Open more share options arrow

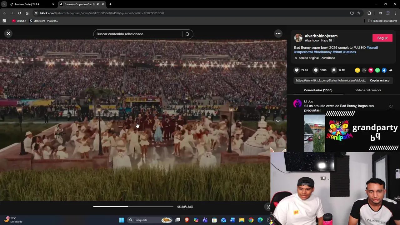pos(391,70)
